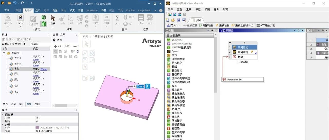Click the select cursor tool guide in viewport

[x=87, y=44]
